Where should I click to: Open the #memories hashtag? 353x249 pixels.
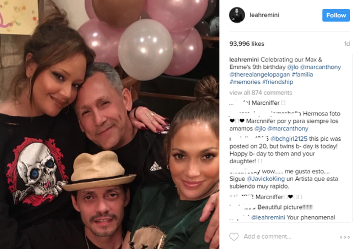point(245,82)
